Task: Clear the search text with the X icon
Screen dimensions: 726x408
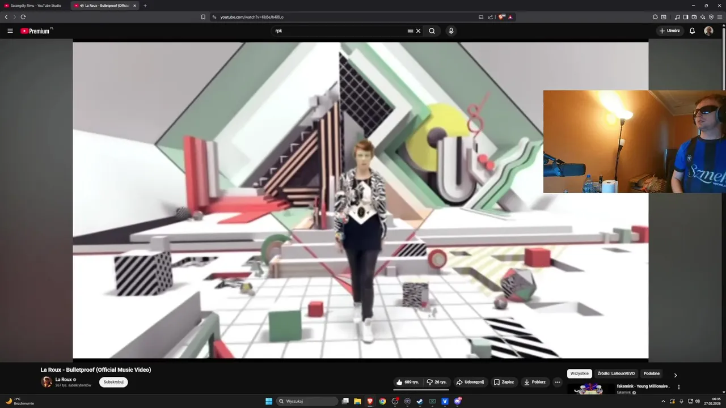Action: click(419, 31)
